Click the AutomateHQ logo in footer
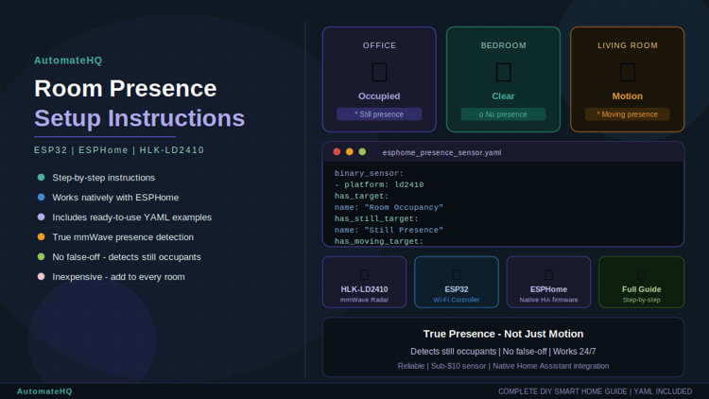The width and height of the screenshot is (709, 399). [x=44, y=391]
